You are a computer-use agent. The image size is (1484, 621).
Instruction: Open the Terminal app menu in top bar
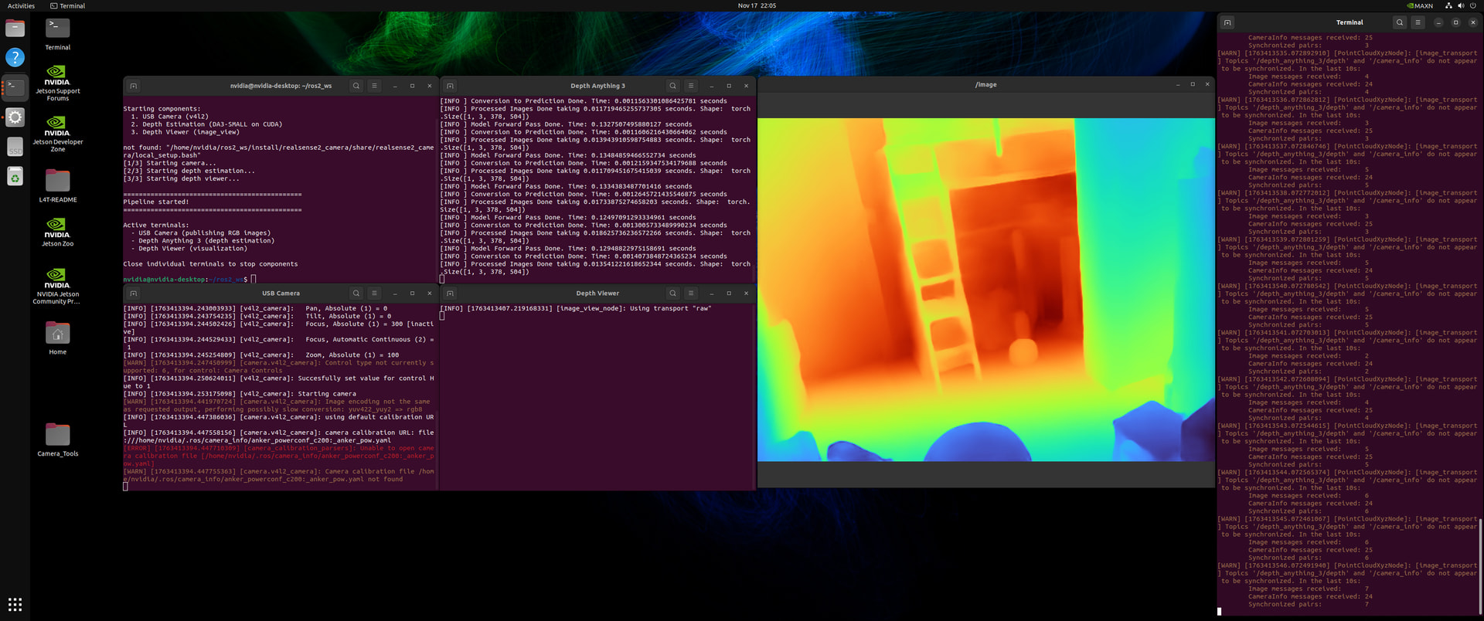[x=68, y=5]
